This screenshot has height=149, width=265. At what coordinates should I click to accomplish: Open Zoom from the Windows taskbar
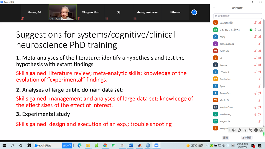pyautogui.click(x=156, y=146)
